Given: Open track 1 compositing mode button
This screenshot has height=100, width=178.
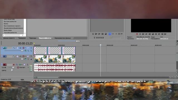Looking at the screenshot, I should pos(26,51).
